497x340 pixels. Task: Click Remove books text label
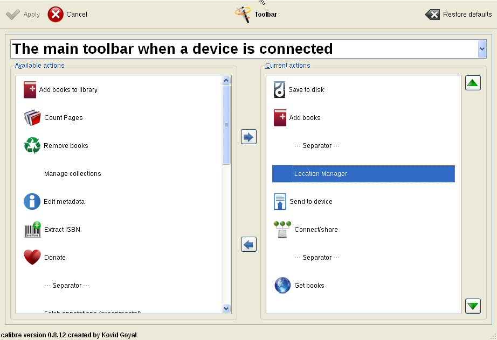pyautogui.click(x=66, y=146)
